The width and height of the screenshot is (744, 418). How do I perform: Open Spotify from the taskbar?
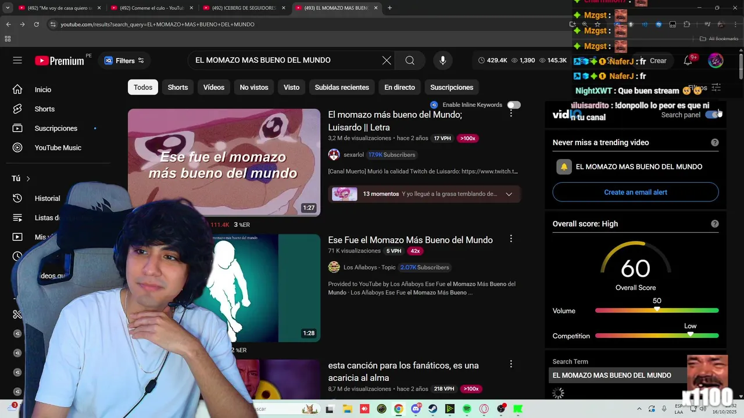coord(467,409)
